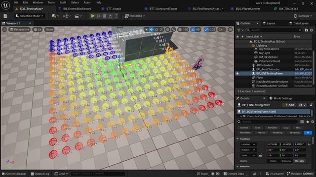This screenshot has width=316, height=177.
Task: Toggle Details favorites star filter
Action: (x=307, y=122)
